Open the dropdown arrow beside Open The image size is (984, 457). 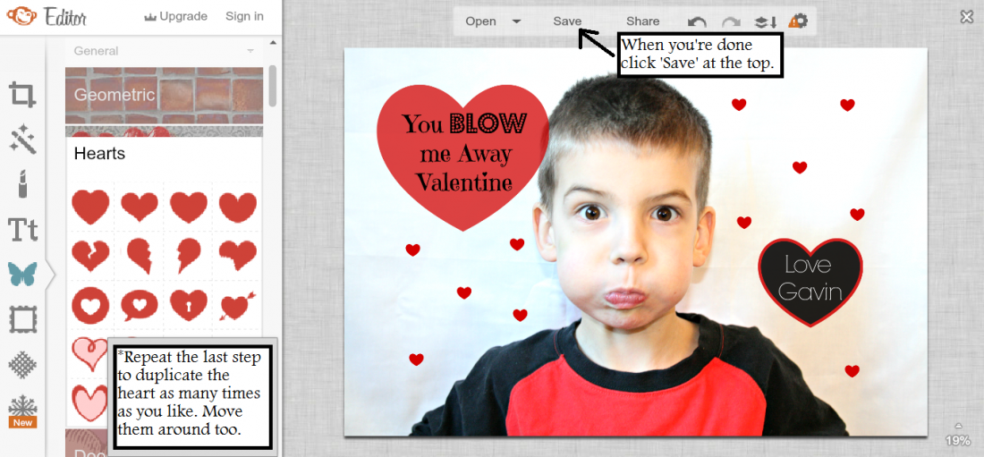coord(516,21)
